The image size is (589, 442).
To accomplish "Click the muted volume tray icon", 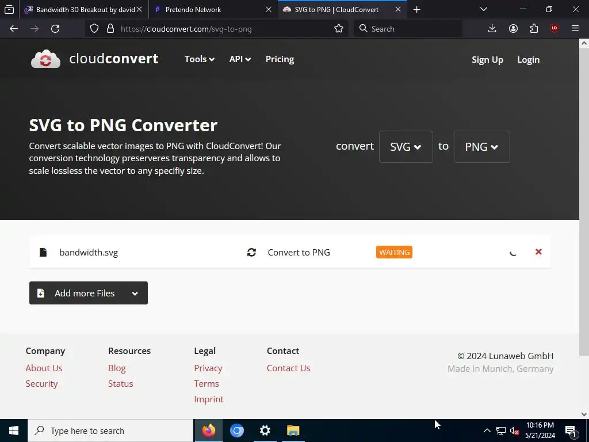I will [x=514, y=430].
